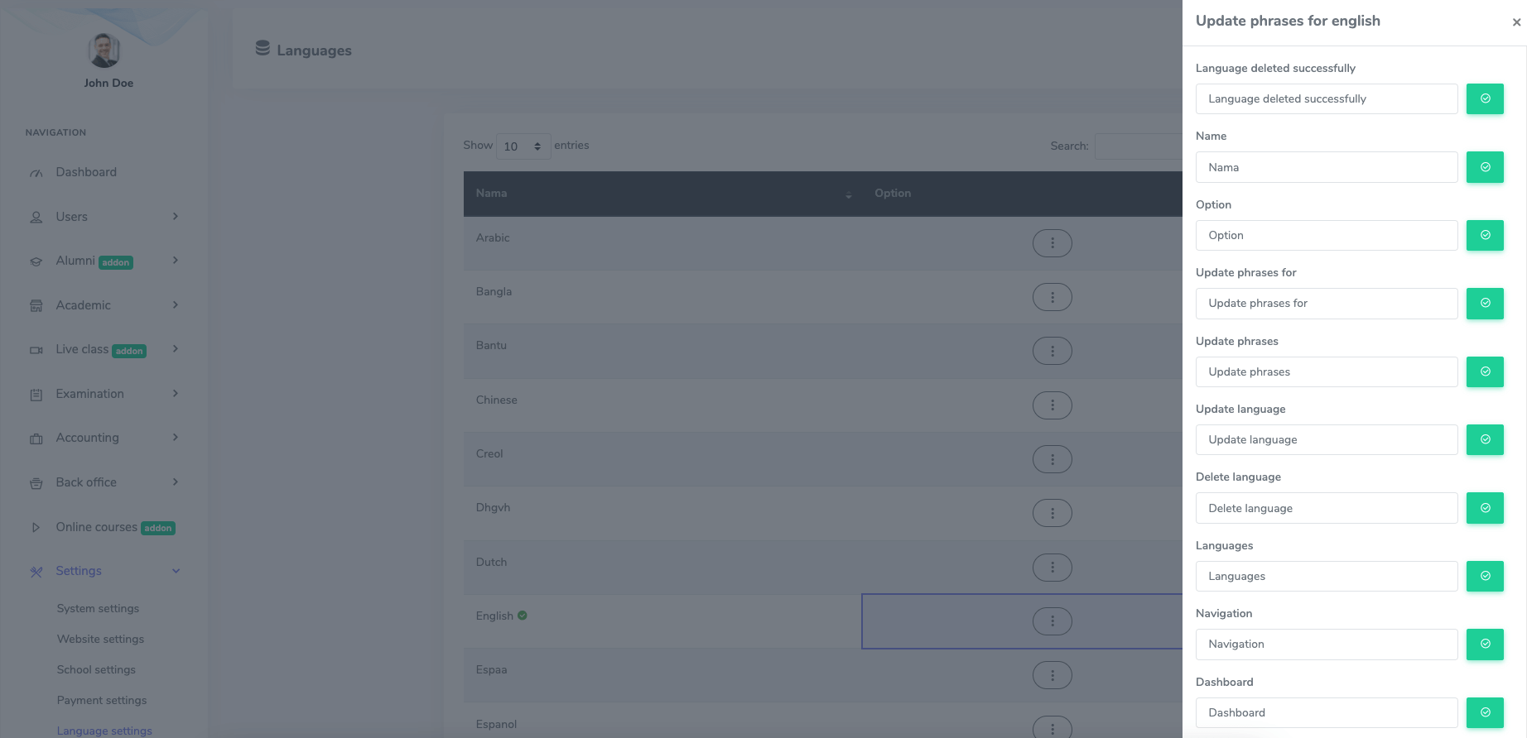Submit the 'Update language' phrase check button
The width and height of the screenshot is (1527, 738).
click(x=1485, y=440)
